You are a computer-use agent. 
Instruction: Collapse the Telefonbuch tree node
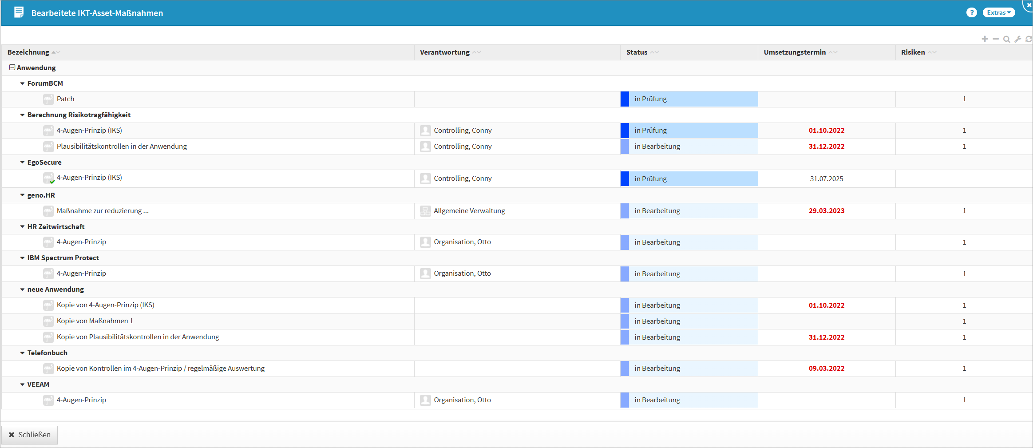22,353
